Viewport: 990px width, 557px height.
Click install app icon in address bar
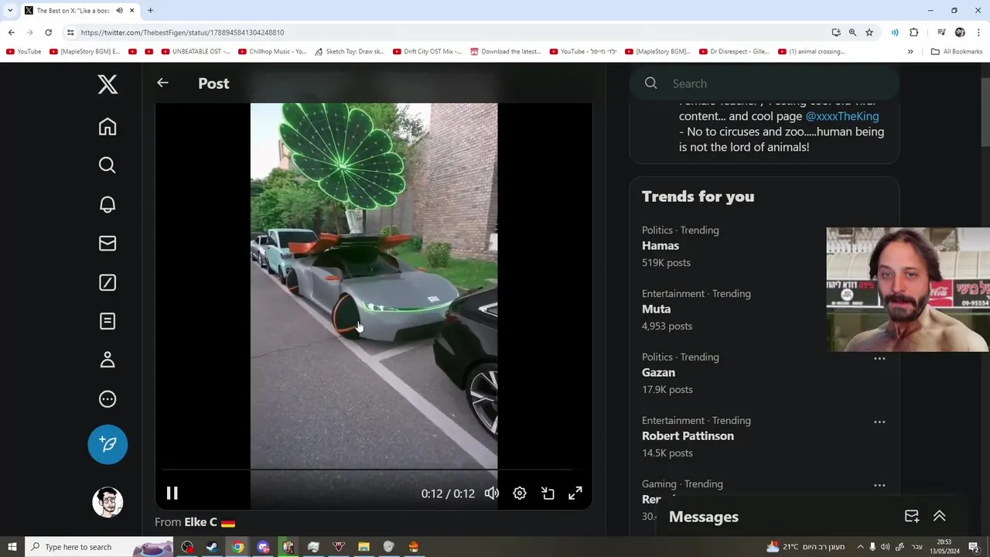836,32
